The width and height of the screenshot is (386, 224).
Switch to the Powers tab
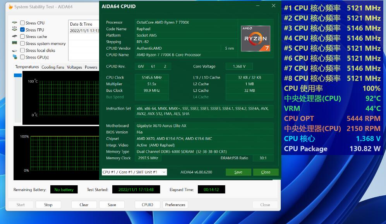pyautogui.click(x=91, y=67)
